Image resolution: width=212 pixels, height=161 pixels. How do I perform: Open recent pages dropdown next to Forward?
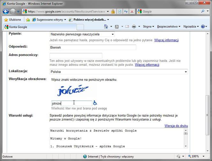18,11
